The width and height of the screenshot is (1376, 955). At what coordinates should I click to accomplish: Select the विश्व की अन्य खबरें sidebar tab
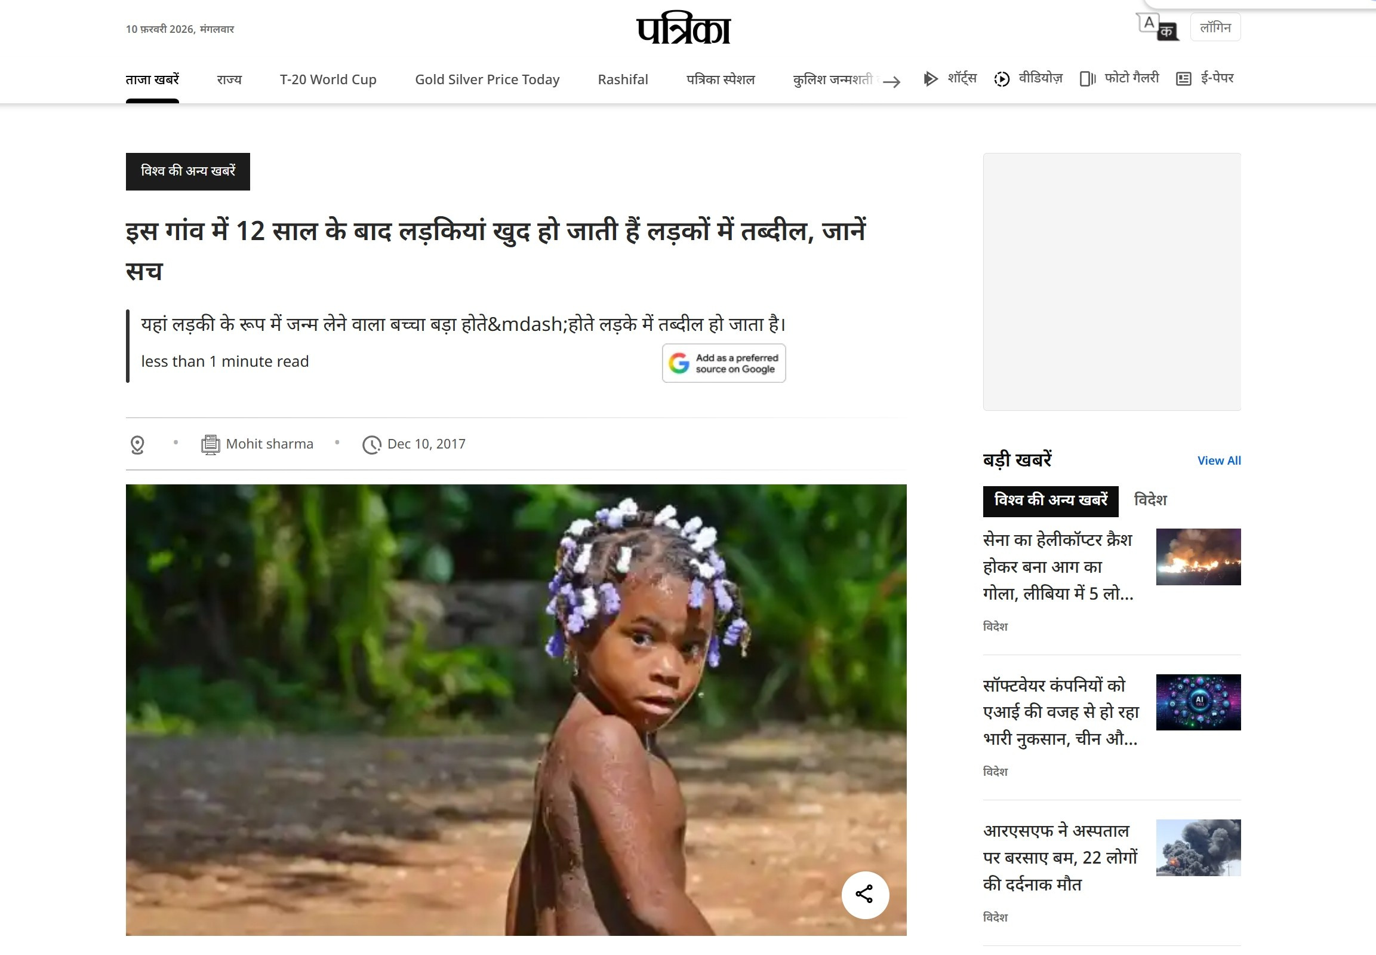pyautogui.click(x=1051, y=501)
